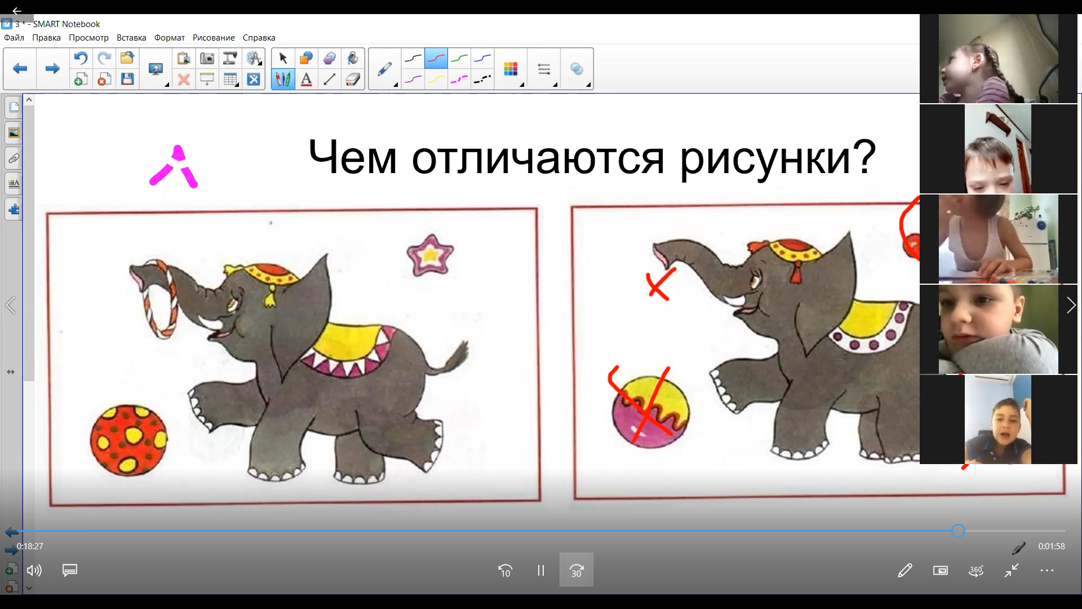Select the Text tool with letter A
This screenshot has width=1082, height=609.
pyautogui.click(x=307, y=80)
